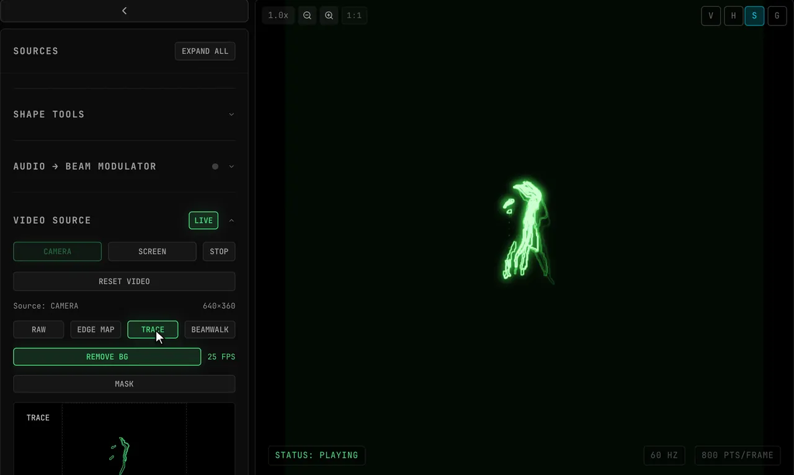Click the Audio Beam Modulator status dot
794x475 pixels.
pyautogui.click(x=215, y=166)
